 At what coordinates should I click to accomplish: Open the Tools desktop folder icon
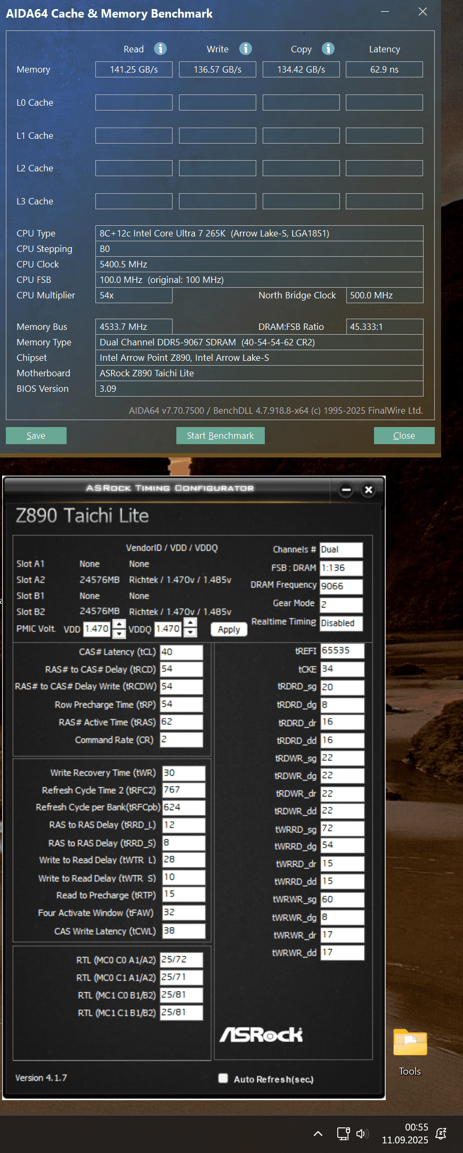410,1051
